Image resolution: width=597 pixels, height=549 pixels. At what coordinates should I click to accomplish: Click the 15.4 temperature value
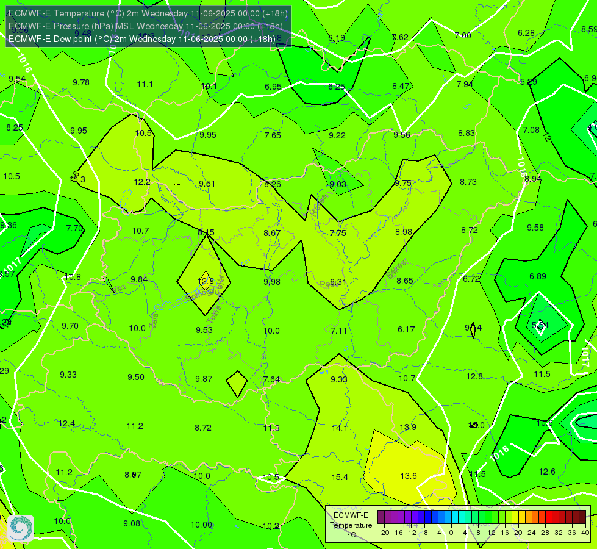[x=340, y=477]
